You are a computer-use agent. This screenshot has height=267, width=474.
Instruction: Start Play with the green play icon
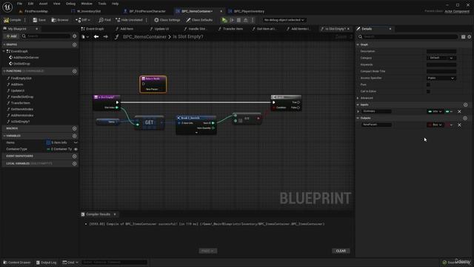tap(224, 20)
